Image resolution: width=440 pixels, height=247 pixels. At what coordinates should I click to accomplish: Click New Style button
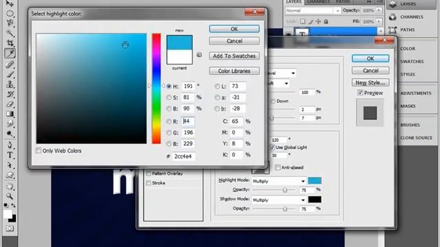pos(371,82)
